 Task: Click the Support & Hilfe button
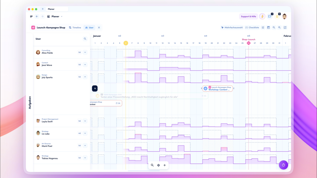click(248, 16)
